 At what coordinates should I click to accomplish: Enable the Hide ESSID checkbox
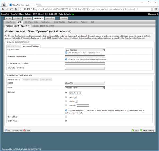66,117
